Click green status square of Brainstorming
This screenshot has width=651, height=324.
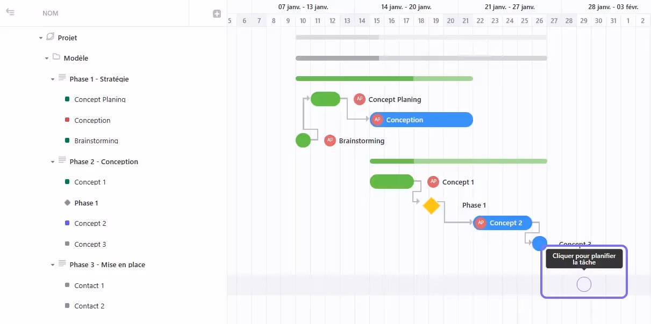coord(67,141)
